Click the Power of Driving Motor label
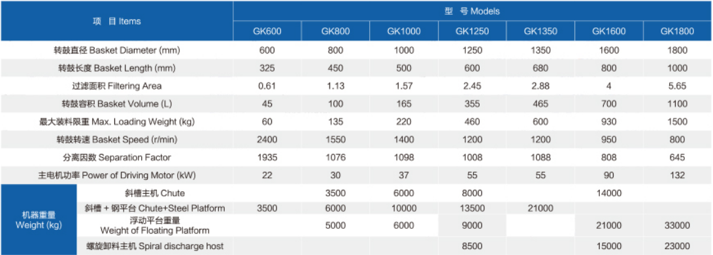The height and width of the screenshot is (255, 713). point(117,175)
